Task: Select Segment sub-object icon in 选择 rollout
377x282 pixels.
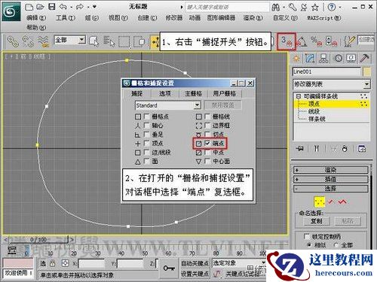Action: [331, 202]
